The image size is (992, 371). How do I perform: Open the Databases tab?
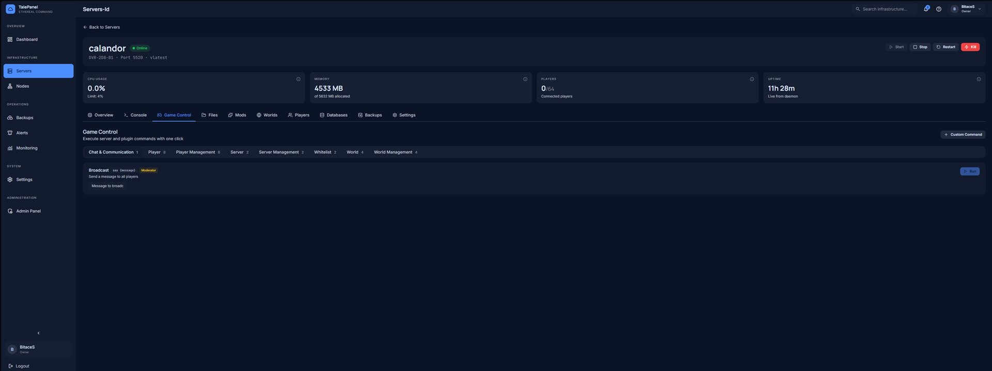coord(333,115)
